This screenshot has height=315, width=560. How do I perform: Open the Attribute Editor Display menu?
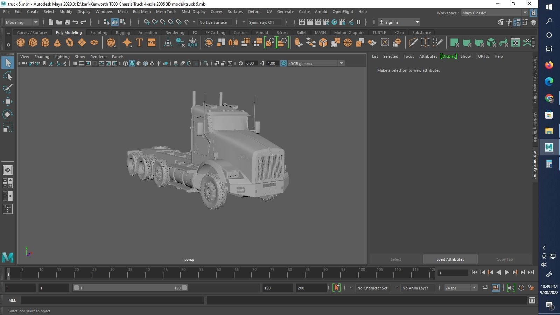[x=449, y=56]
